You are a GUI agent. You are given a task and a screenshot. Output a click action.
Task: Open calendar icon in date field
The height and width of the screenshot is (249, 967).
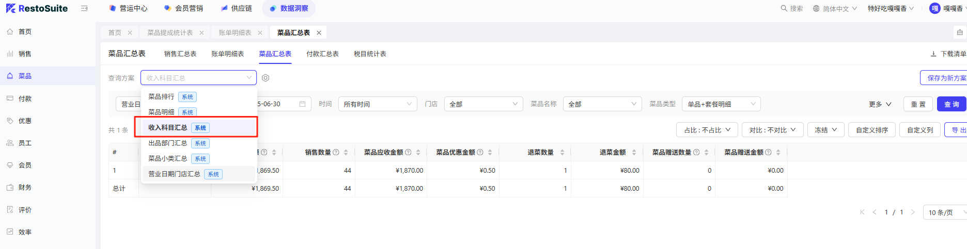point(302,104)
